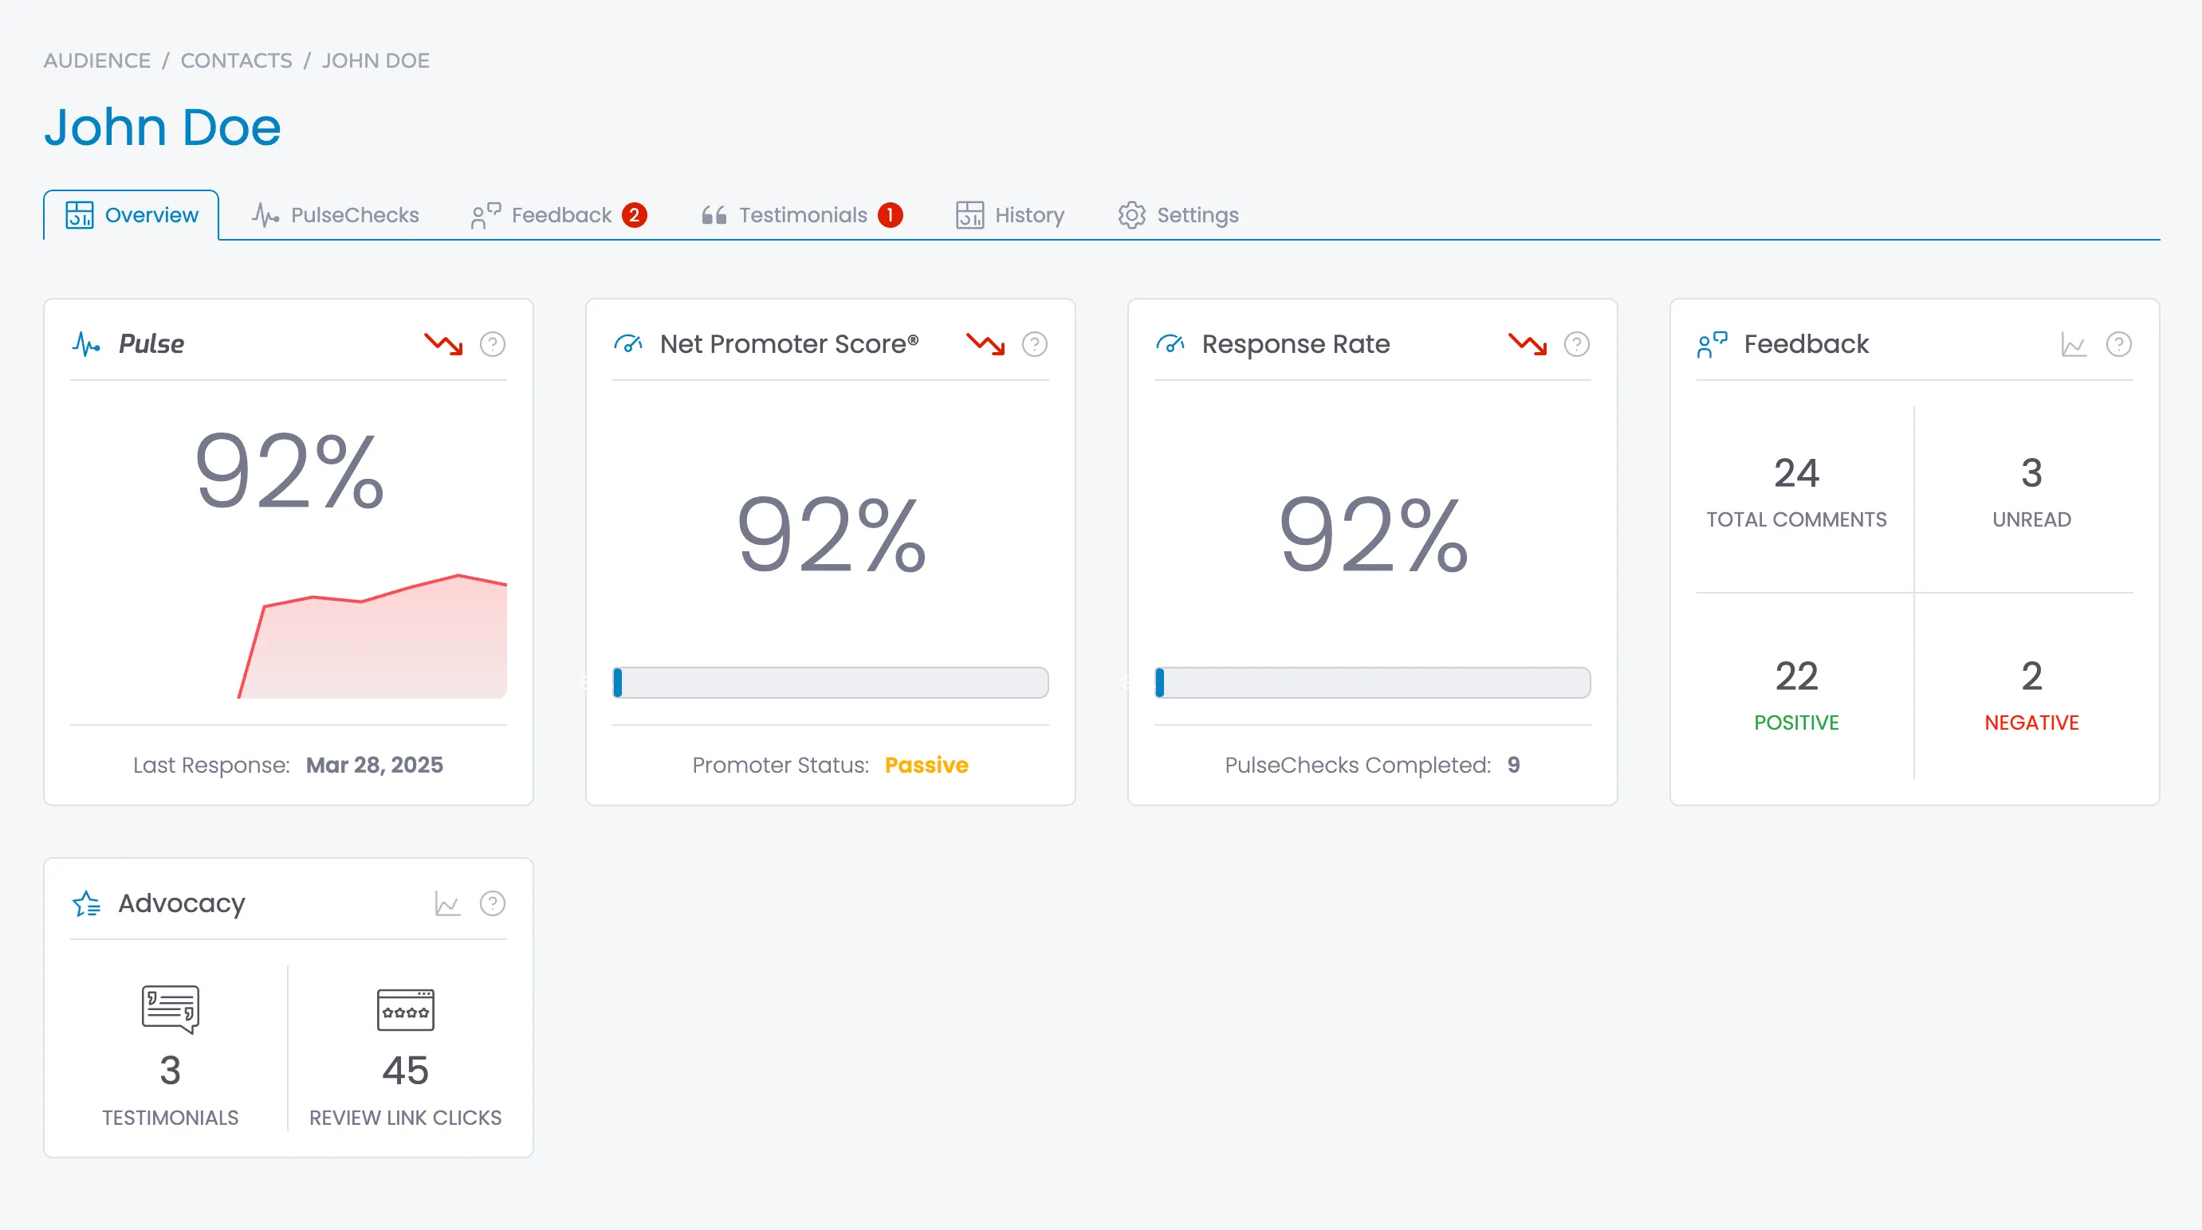Click Net Promoter Score trend arrow
This screenshot has height=1230, width=2202.
coord(985,344)
